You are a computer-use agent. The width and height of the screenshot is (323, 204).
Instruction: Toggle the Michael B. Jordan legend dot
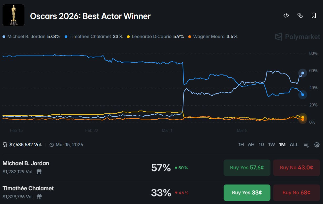click(4, 36)
